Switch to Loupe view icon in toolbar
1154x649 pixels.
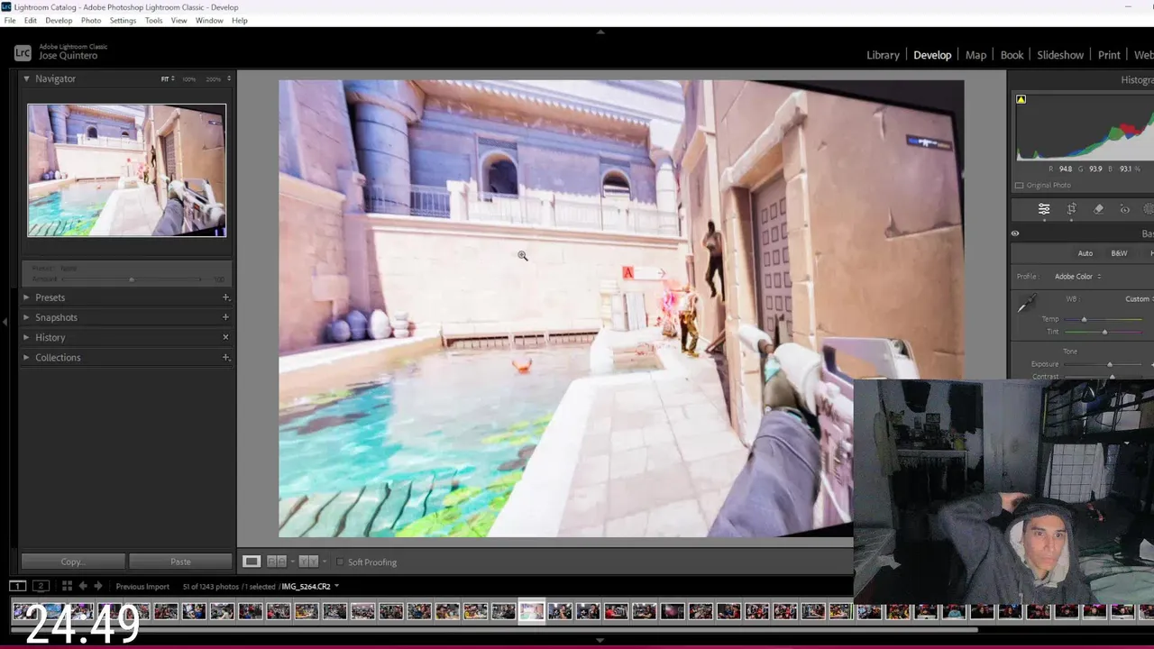pos(252,562)
